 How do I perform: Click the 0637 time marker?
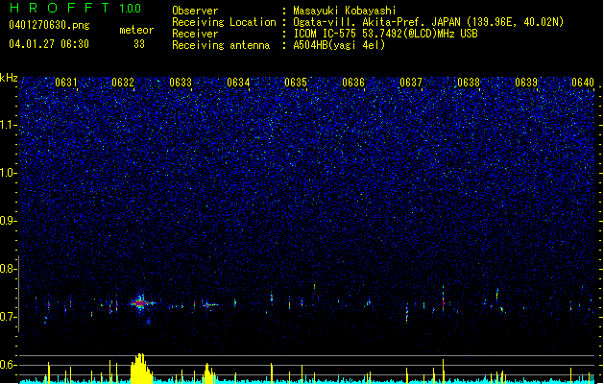[411, 83]
